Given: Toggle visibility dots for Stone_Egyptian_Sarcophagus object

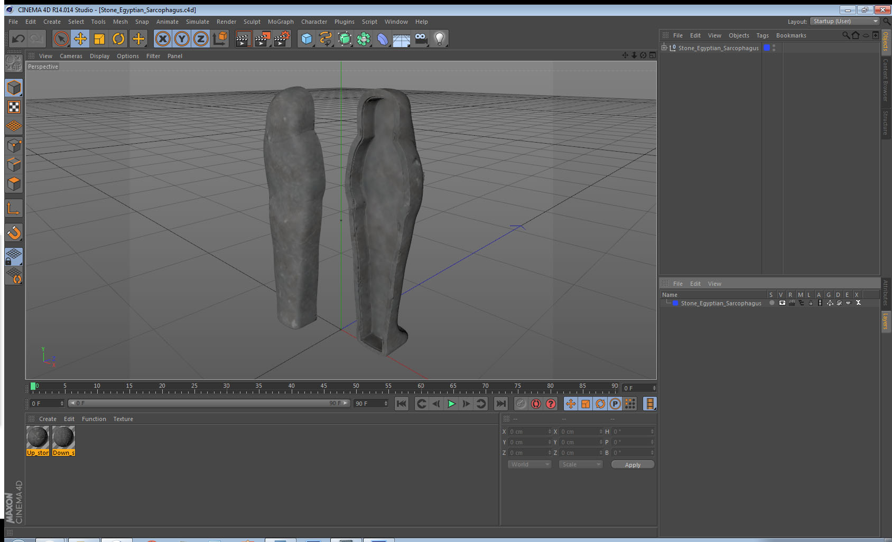Looking at the screenshot, I should 774,48.
